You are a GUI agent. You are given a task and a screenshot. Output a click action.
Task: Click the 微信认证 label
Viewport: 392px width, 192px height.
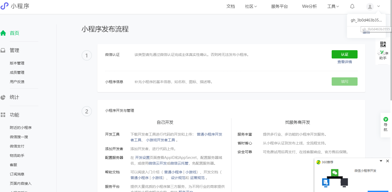coord(112,55)
